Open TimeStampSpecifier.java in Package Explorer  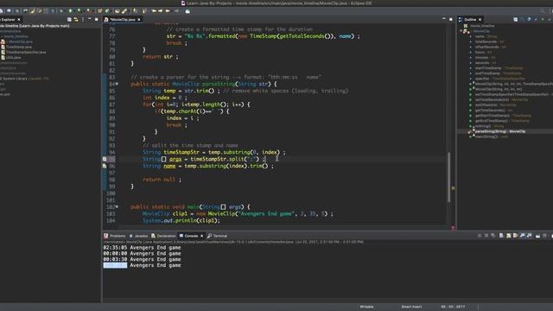click(23, 52)
